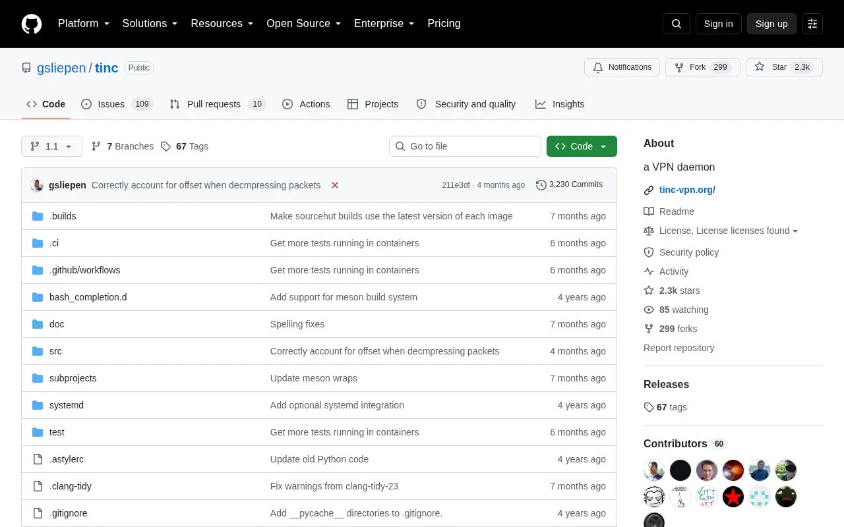Click the link icon beside tinc-vpn.org
This screenshot has width=844, height=527.
coord(649,190)
